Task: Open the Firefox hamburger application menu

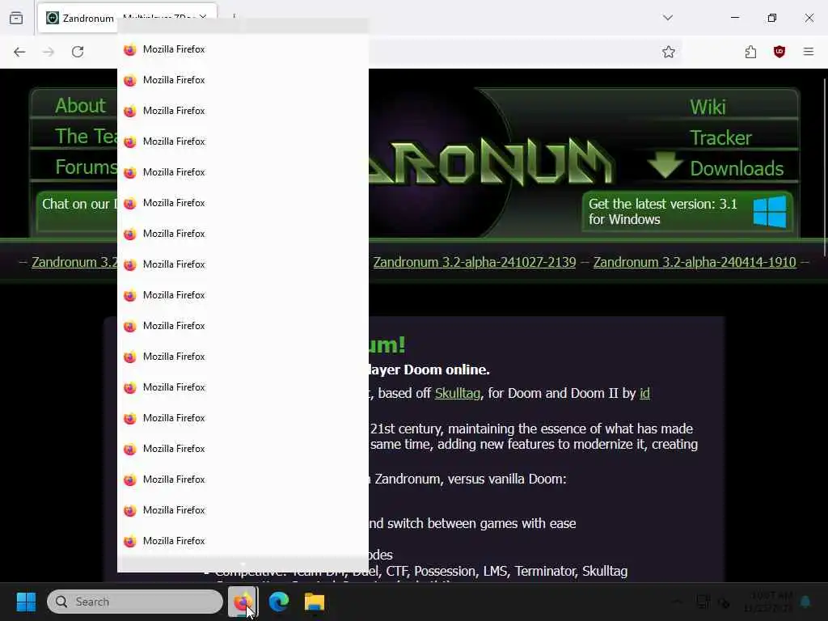Action: coord(809,52)
